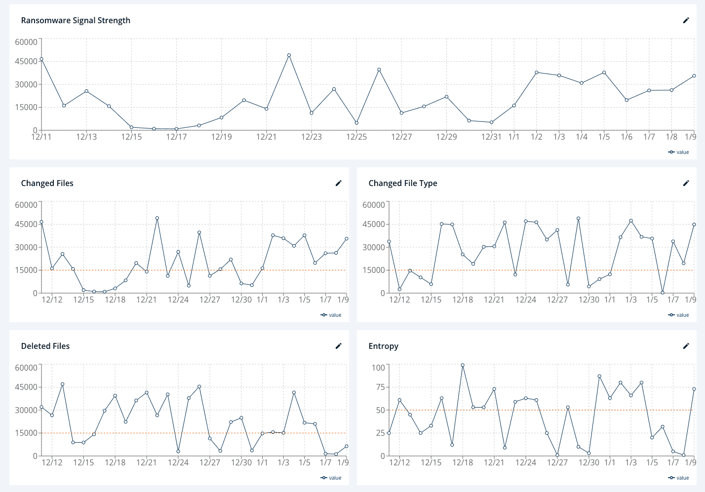Open edit mode for the Entropy panel
The width and height of the screenshot is (705, 492).
pos(686,346)
